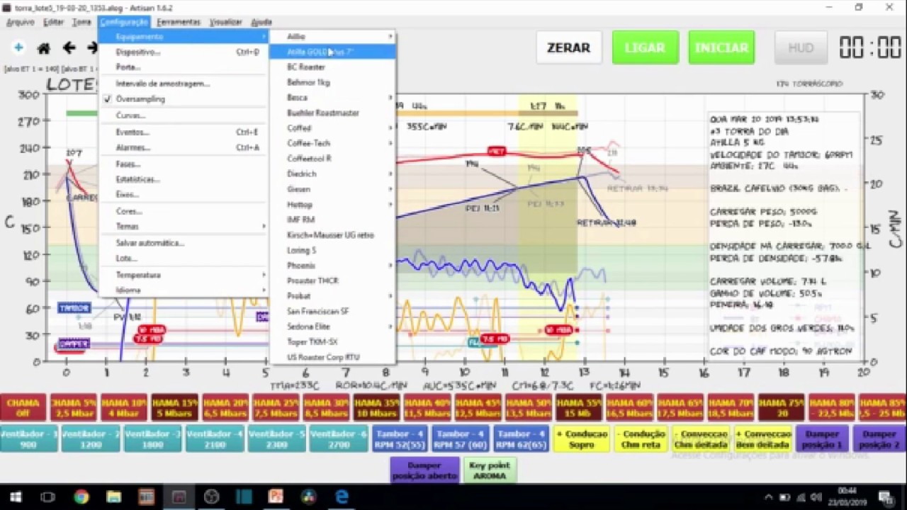907x510 pixels.
Task: Select Loring S equipment
Action: pos(332,250)
